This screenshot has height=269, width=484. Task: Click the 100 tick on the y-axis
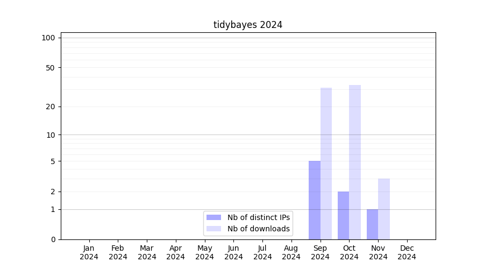[48, 38]
